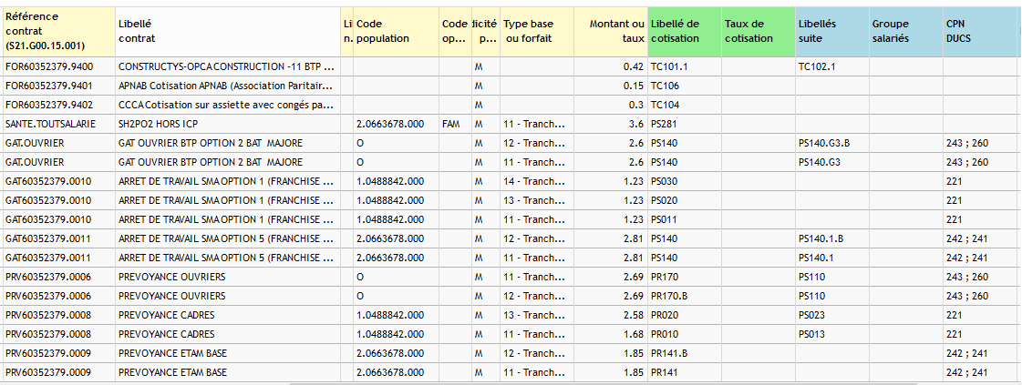Click the Libellés suite column header
1022x385 pixels.
(831, 31)
